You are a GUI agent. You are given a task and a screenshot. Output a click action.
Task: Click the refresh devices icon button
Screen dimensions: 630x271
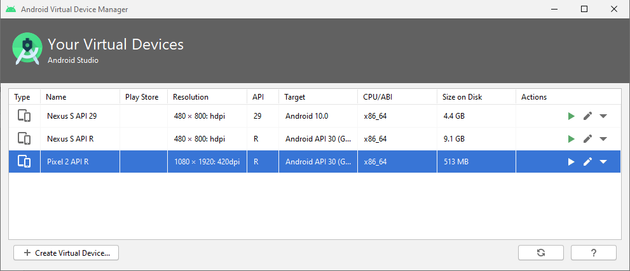coord(541,253)
